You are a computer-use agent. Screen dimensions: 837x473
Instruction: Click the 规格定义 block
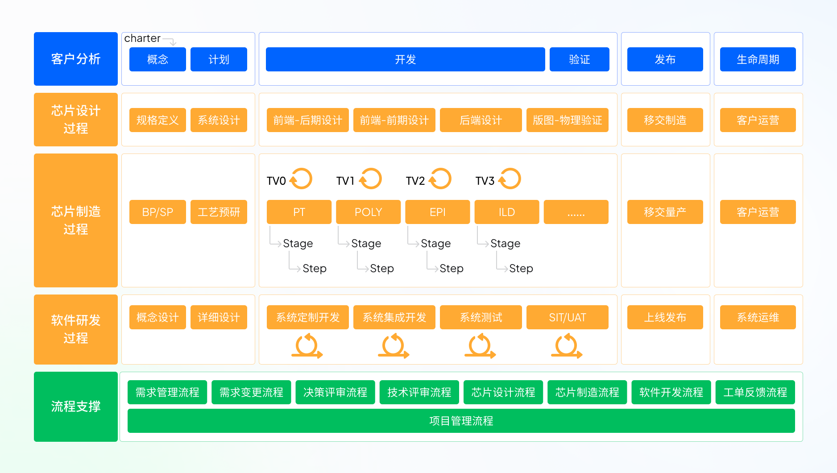pyautogui.click(x=157, y=120)
